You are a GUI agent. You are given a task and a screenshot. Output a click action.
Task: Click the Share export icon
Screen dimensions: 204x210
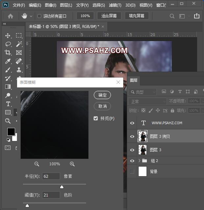197,16
